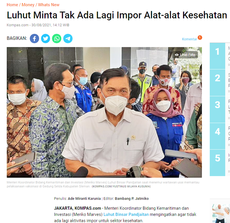
Task: Click the article headline about Luhut
Action: [117, 15]
